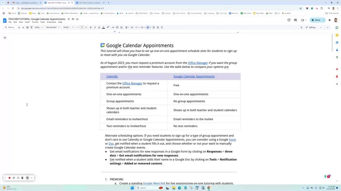This screenshot has height=191, width=341.
Task: Open the font size dropdown
Action: click(82, 27)
